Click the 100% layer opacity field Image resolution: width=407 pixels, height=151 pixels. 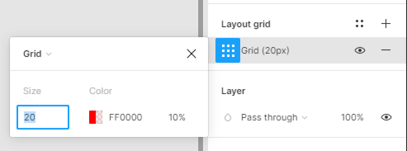coord(352,118)
